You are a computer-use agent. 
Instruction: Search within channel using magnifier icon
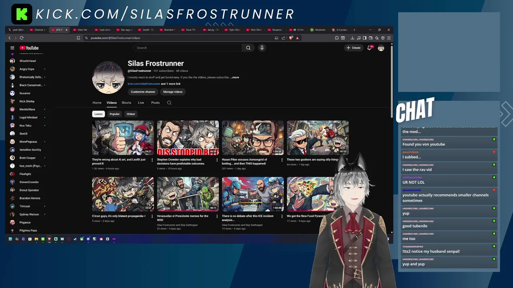tap(169, 103)
